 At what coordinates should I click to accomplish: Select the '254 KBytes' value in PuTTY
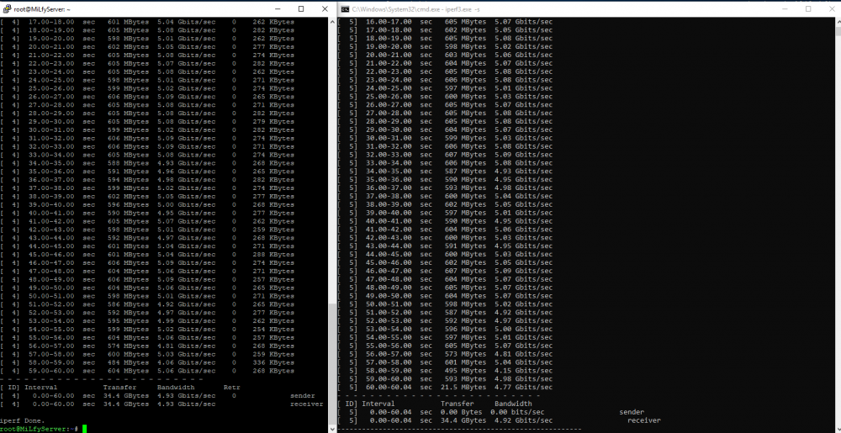[273, 330]
